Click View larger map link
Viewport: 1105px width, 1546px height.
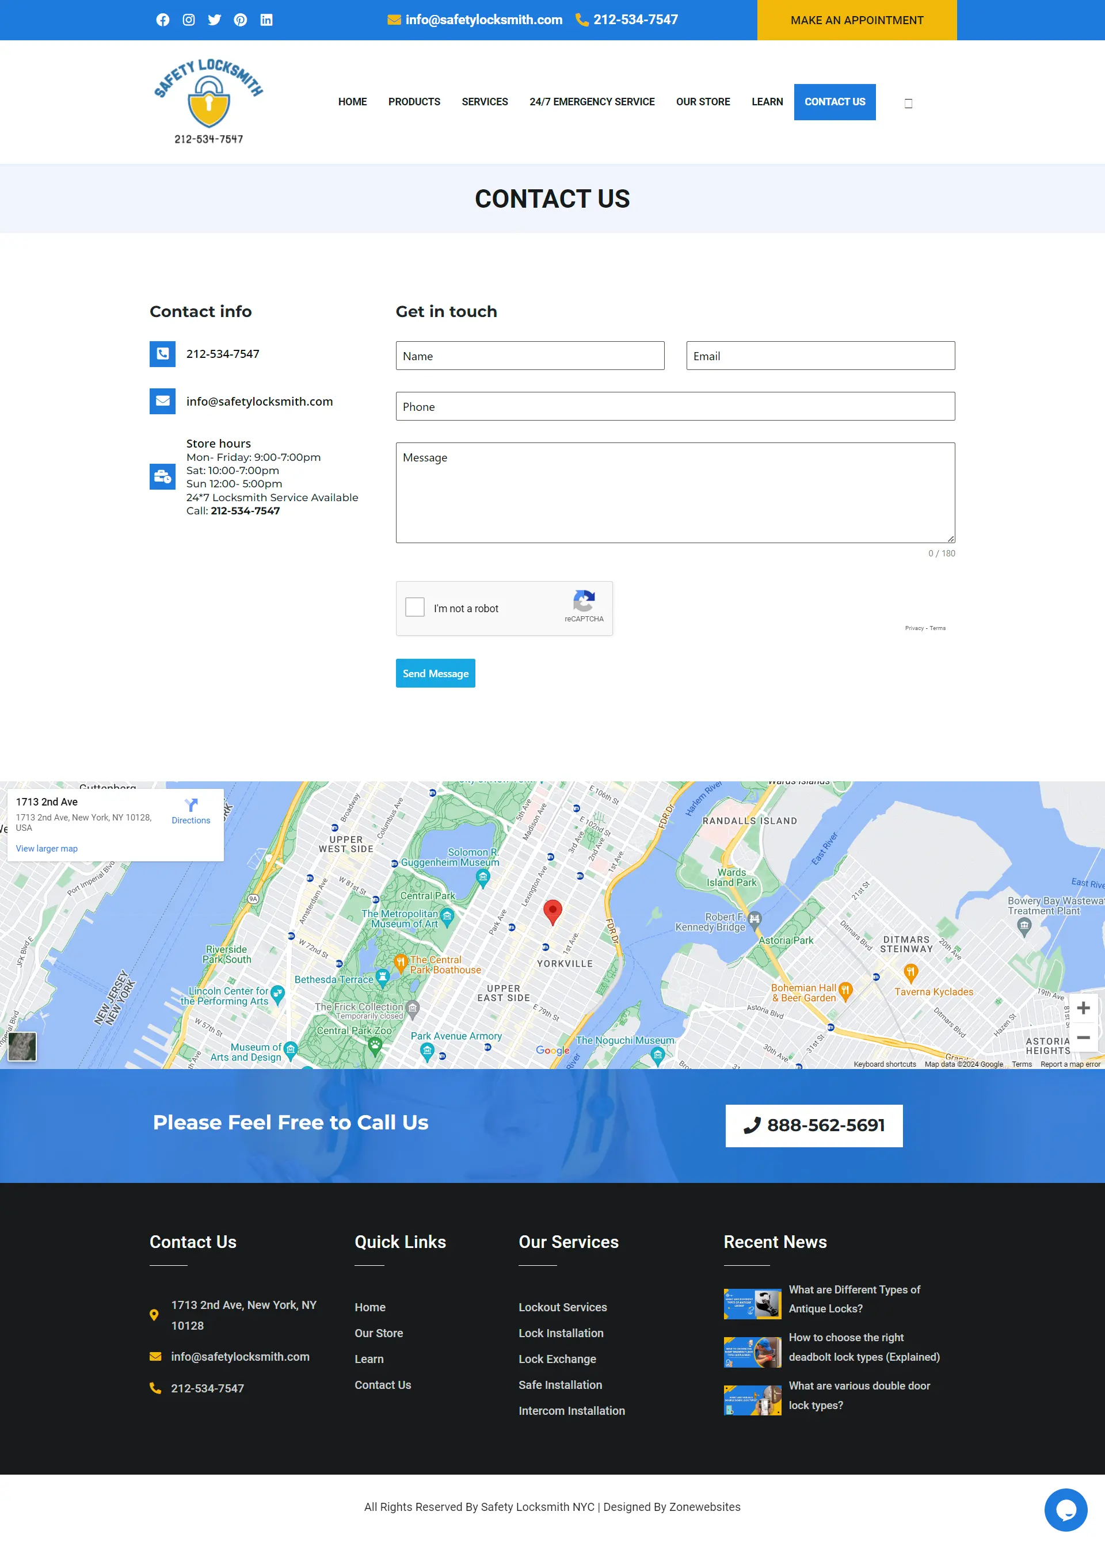pos(47,849)
